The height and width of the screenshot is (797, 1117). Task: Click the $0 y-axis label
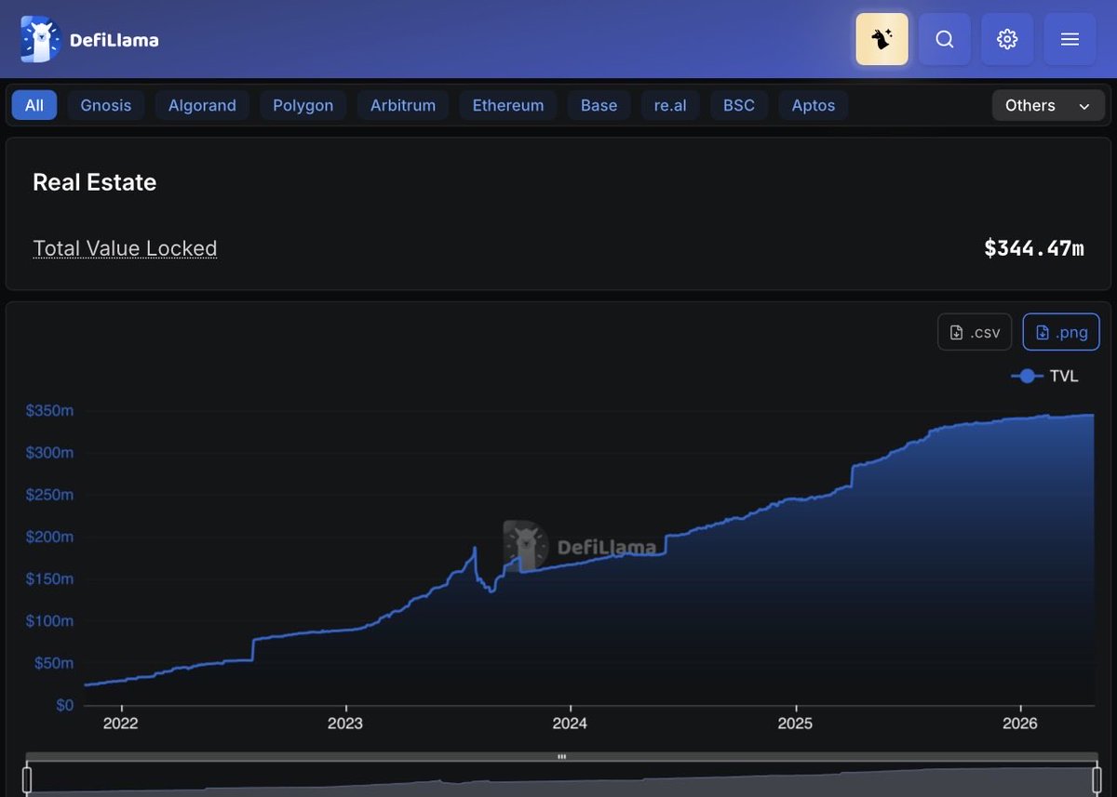pos(64,705)
